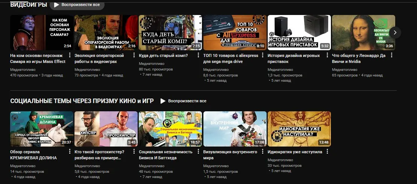Open three-dot menu for Визуализация внутреннего мира
417x184 pixels.
coord(263,152)
